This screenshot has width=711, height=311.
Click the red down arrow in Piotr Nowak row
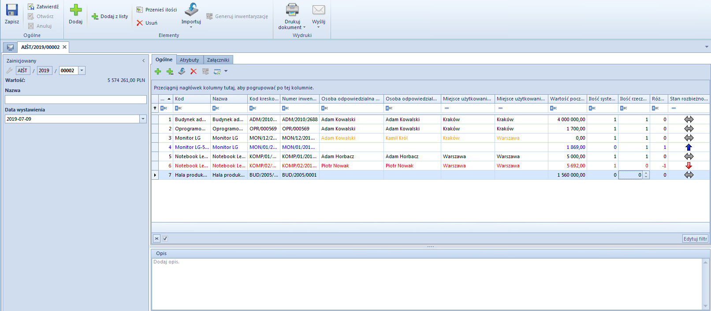689,166
